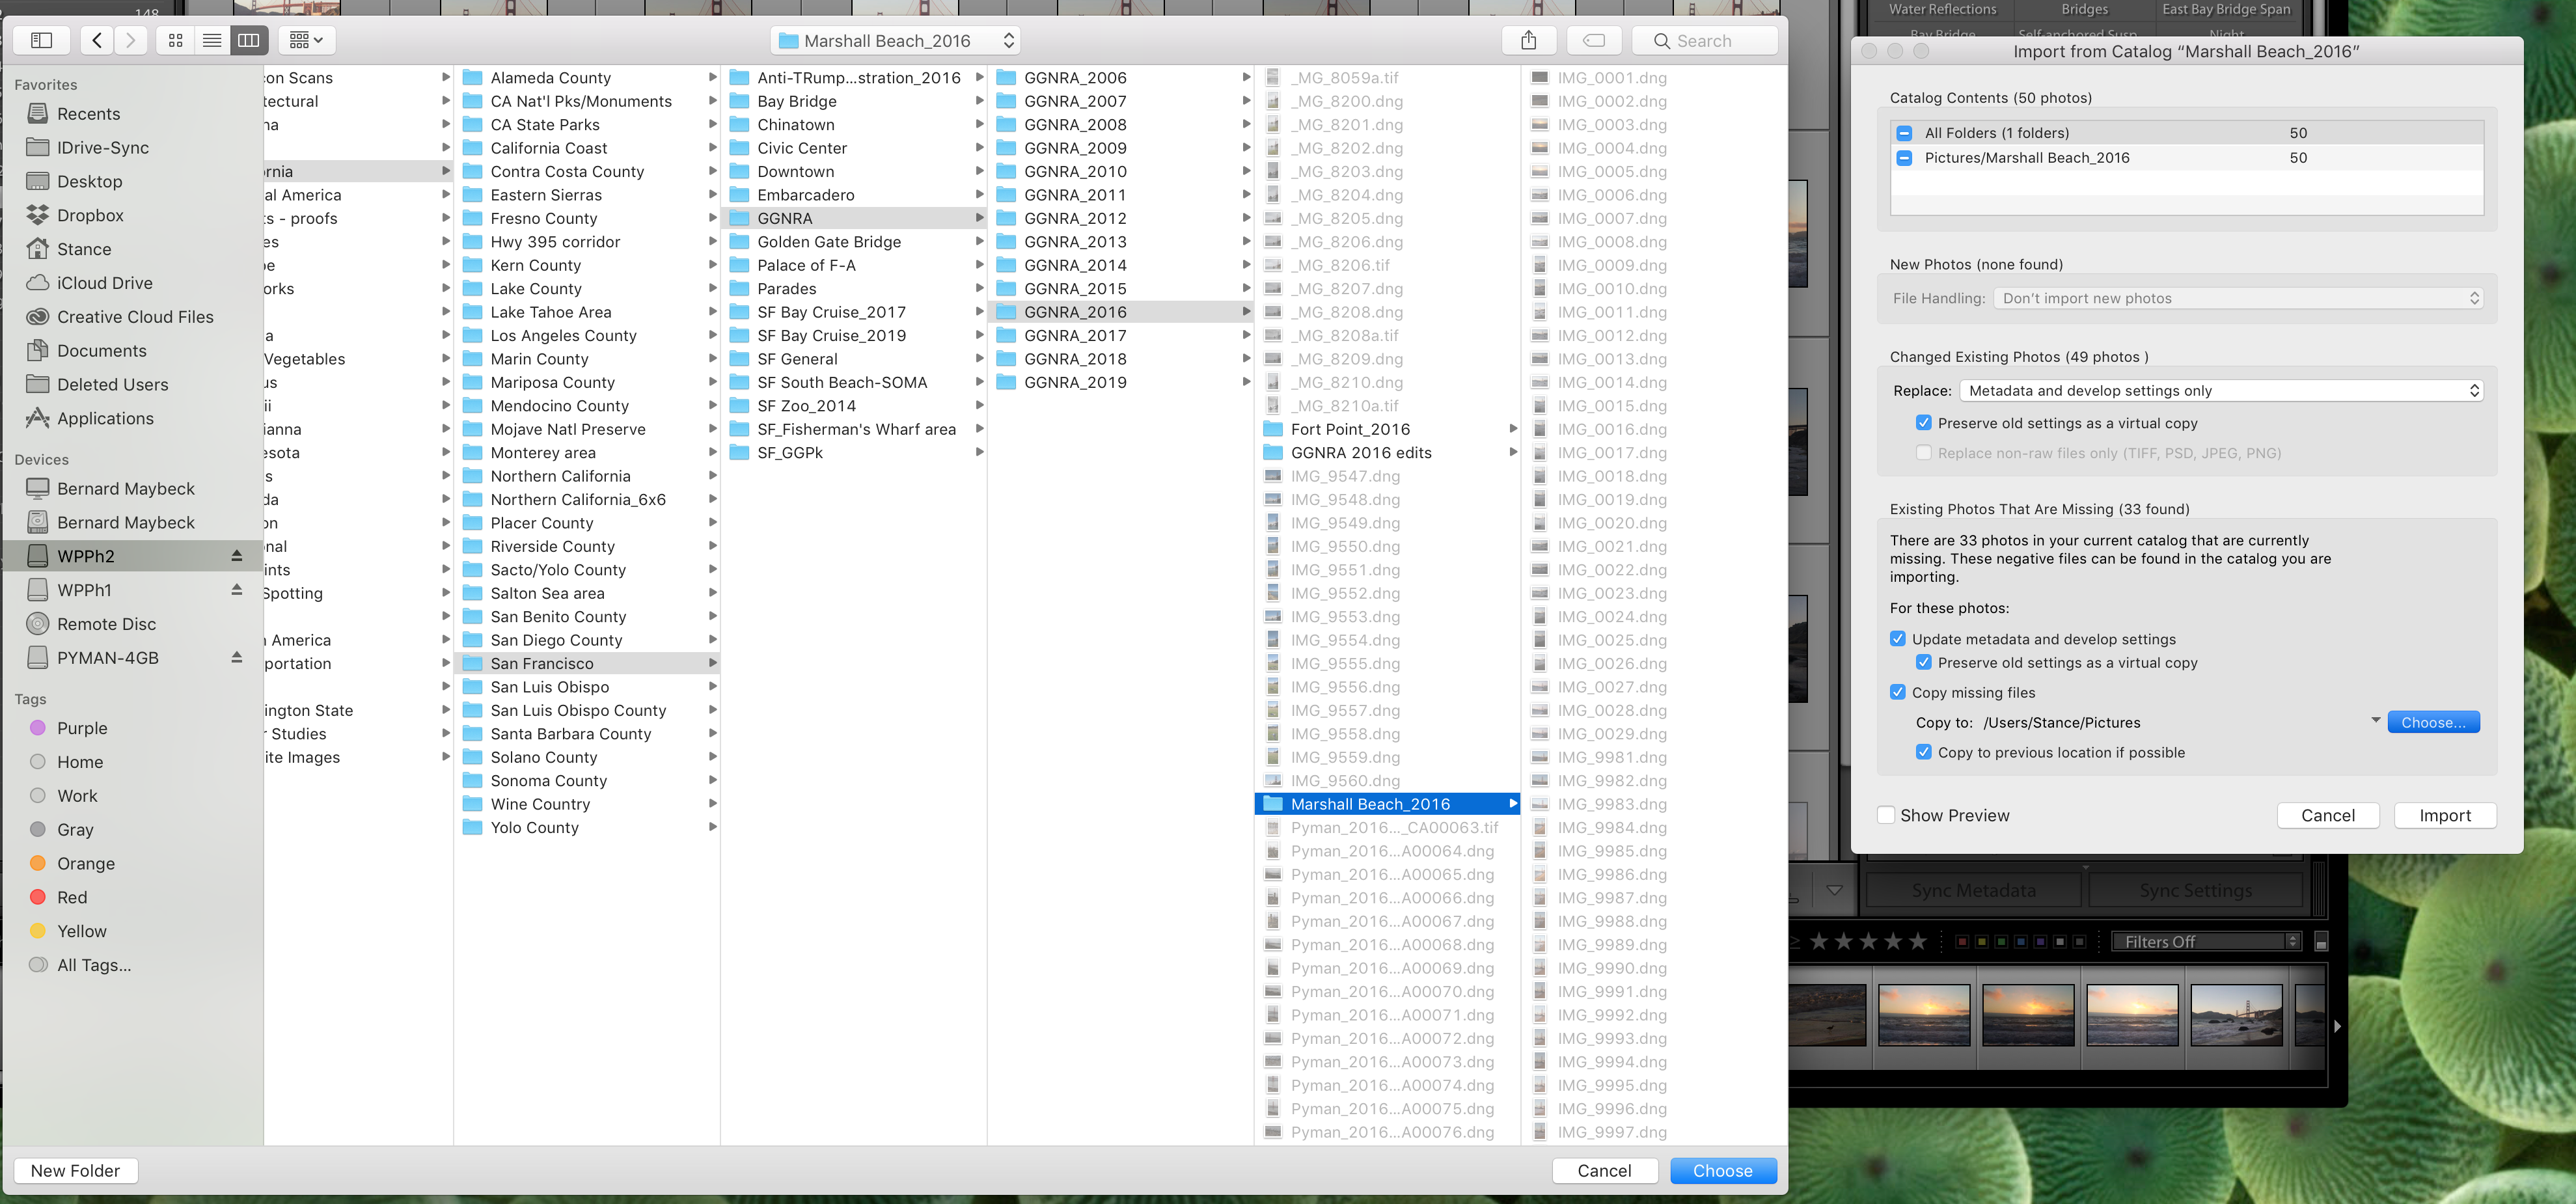The width and height of the screenshot is (2576, 1204).
Task: Open the Marshall Beach_2016 path popup
Action: (896, 40)
